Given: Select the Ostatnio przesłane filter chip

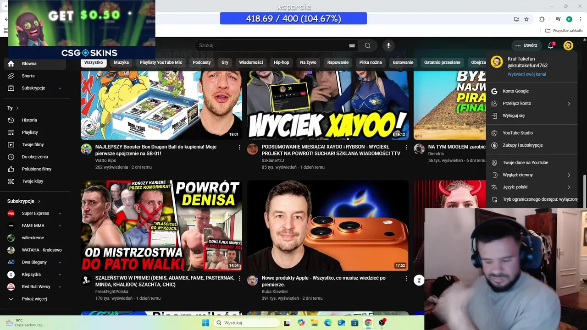Looking at the screenshot, I should [x=442, y=62].
